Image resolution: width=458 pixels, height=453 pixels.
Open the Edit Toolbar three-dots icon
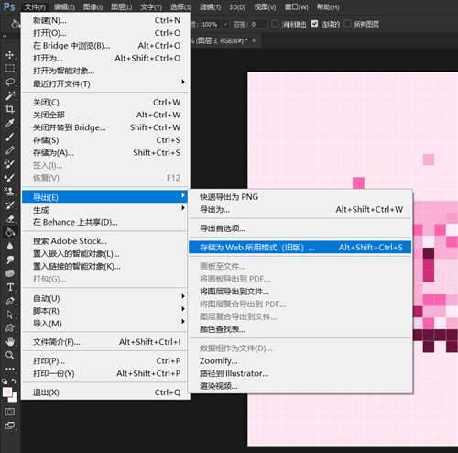10,369
